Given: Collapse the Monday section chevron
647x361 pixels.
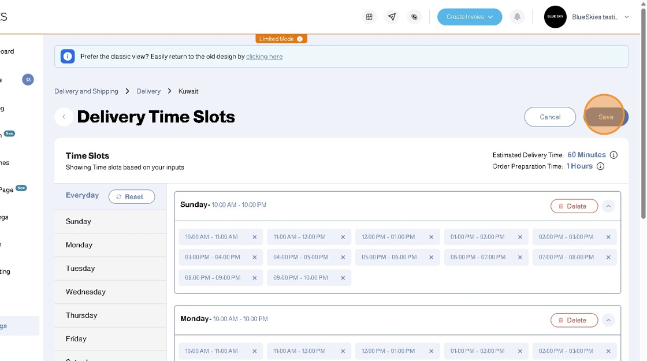Looking at the screenshot, I should 608,320.
